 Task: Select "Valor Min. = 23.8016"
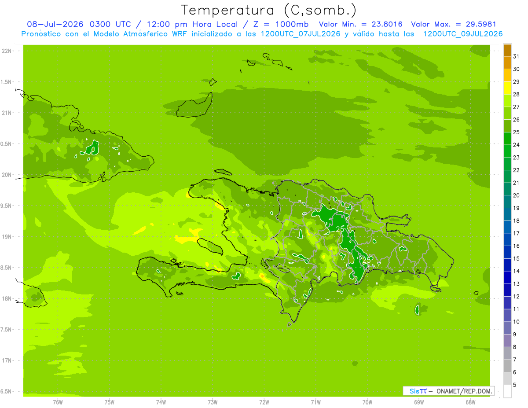pyautogui.click(x=360, y=24)
